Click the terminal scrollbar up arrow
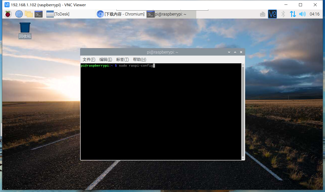 [243, 65]
